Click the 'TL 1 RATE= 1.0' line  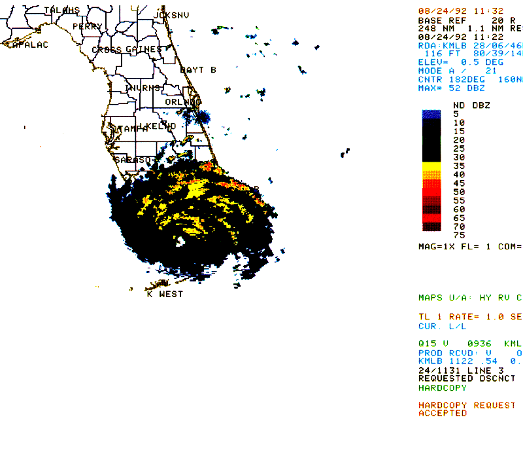coord(470,317)
